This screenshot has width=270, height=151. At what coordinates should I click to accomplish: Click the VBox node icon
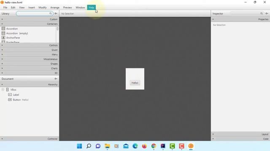pyautogui.click(x=8, y=89)
